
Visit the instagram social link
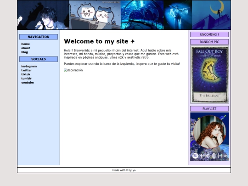click(29, 66)
